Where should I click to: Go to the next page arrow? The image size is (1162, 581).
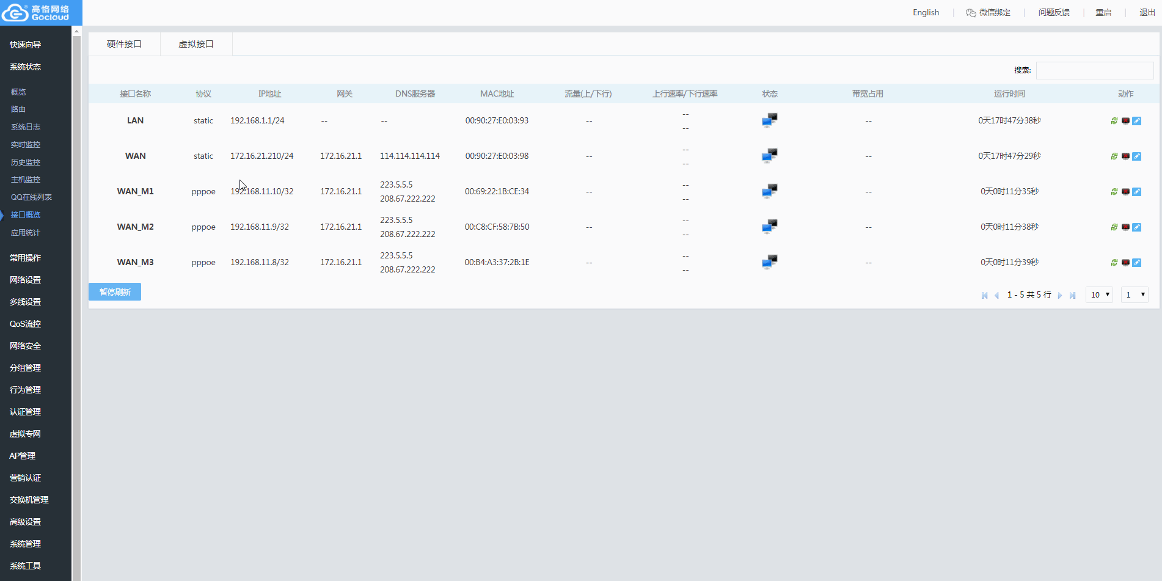point(1060,295)
